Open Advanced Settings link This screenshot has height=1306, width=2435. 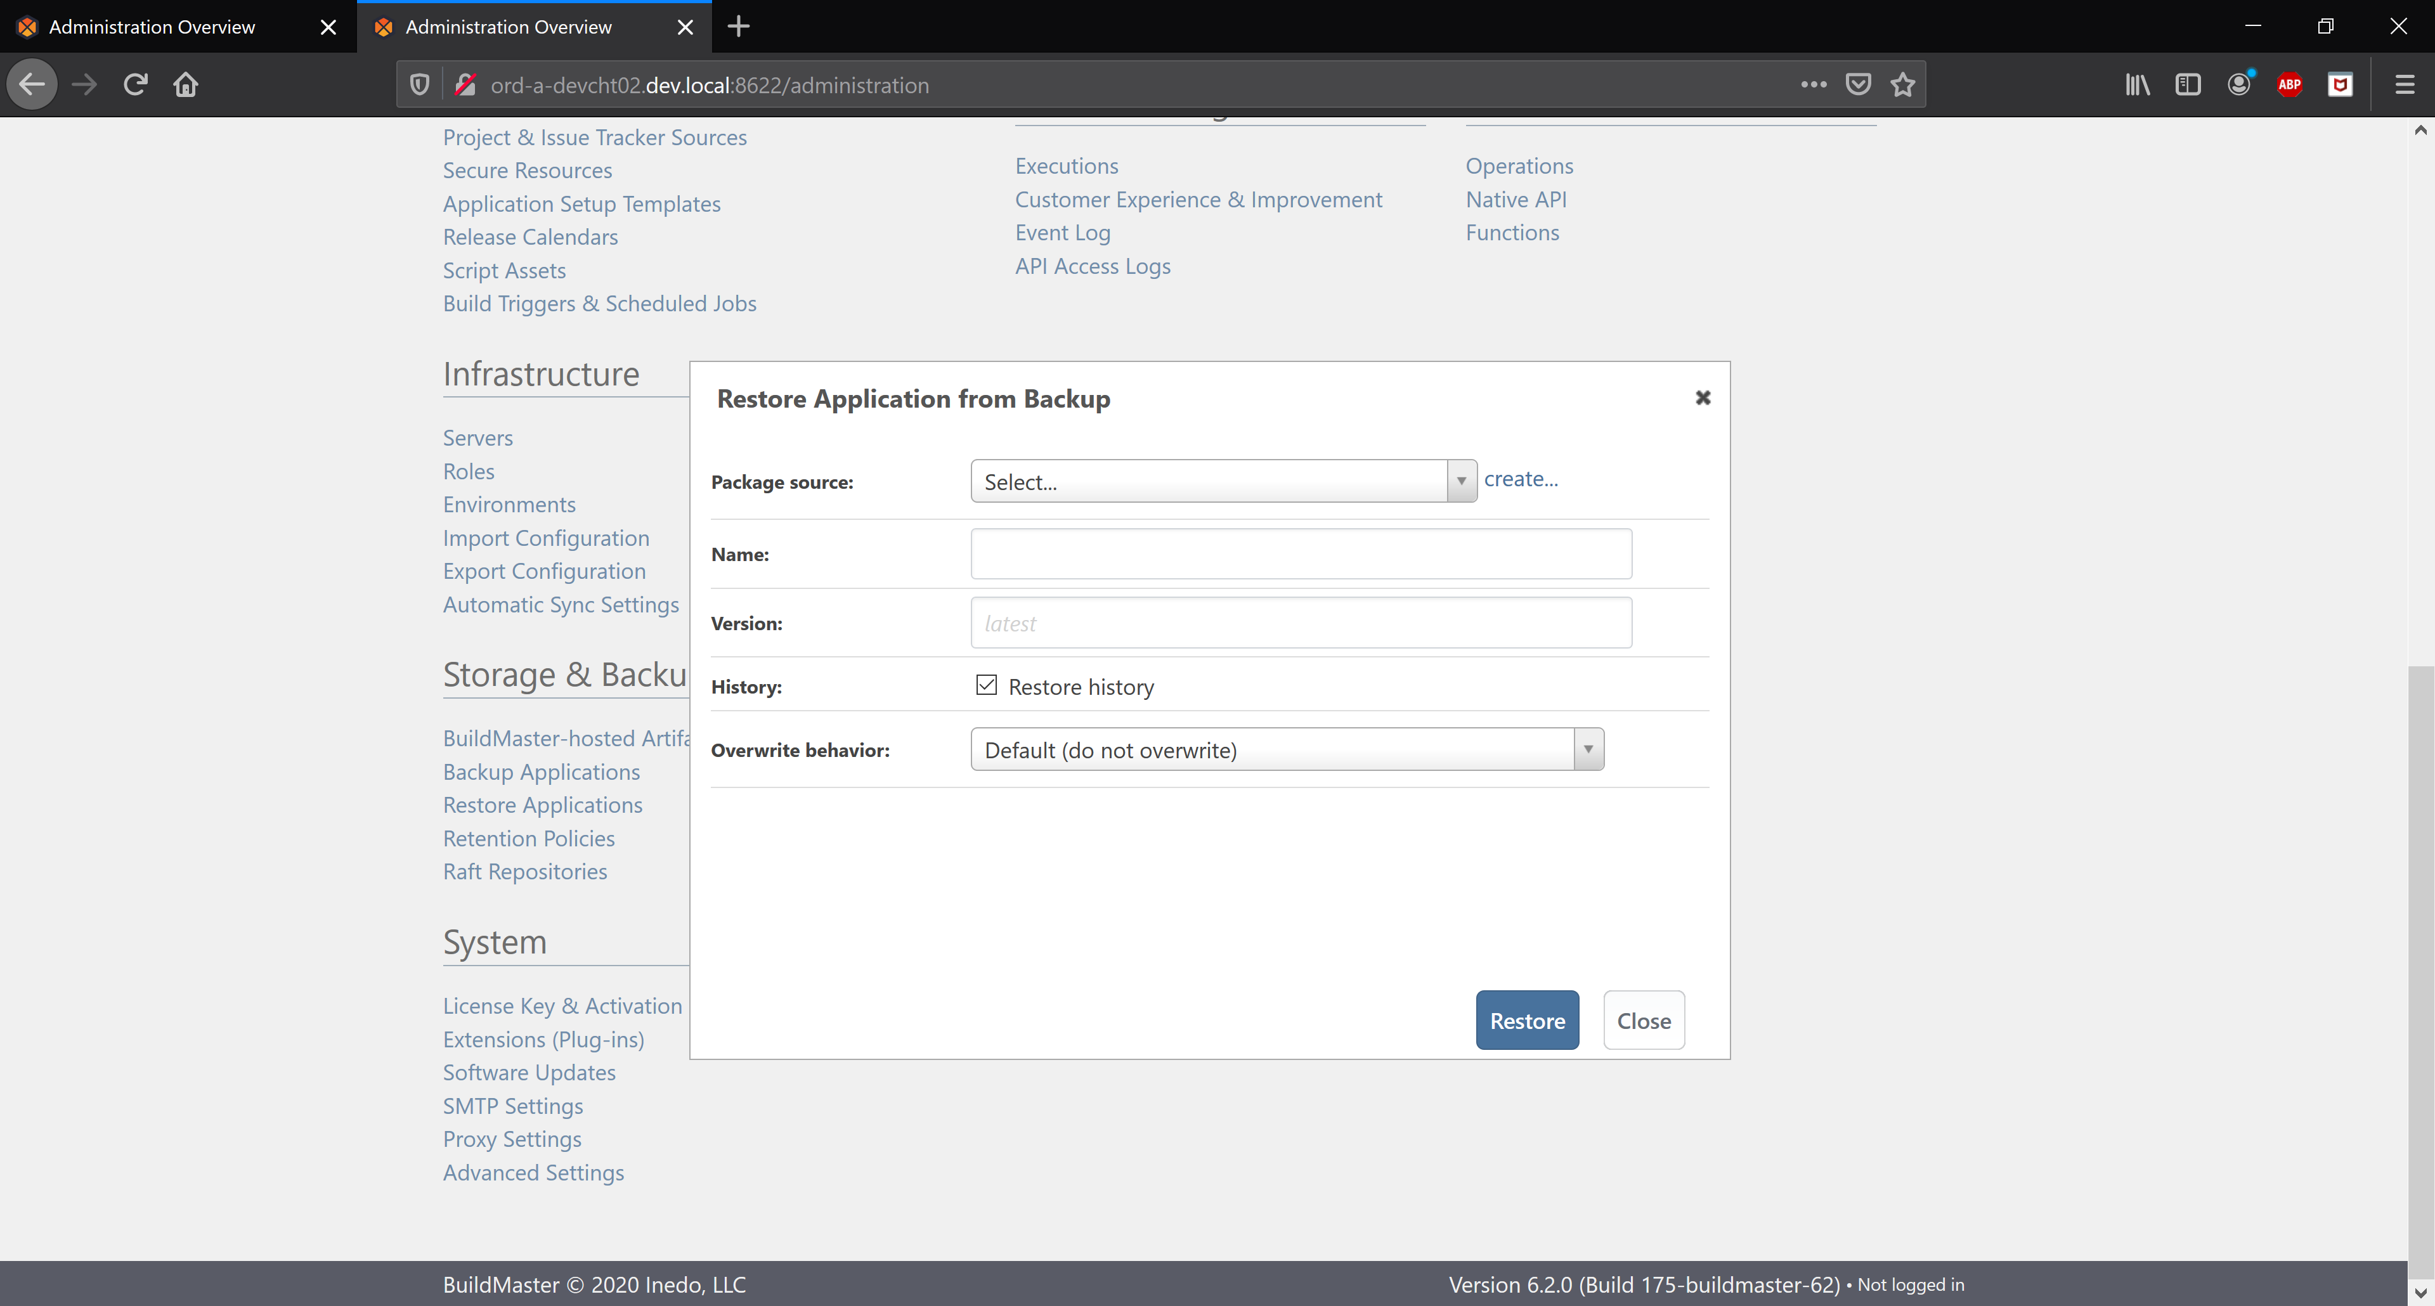[x=534, y=1173]
